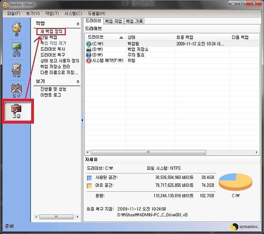The width and height of the screenshot is (264, 234).
Task: Open the 상태 (Status) sidebar icon
Action: (x=16, y=50)
